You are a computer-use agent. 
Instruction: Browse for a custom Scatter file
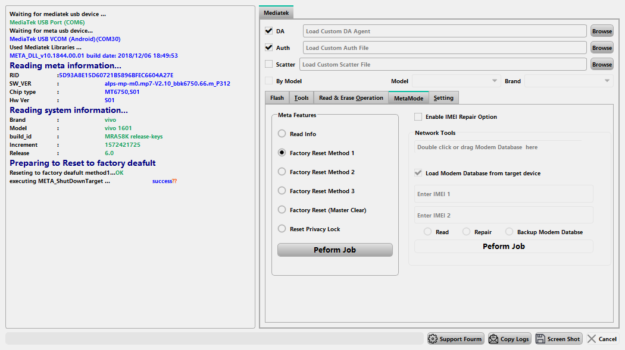(602, 64)
